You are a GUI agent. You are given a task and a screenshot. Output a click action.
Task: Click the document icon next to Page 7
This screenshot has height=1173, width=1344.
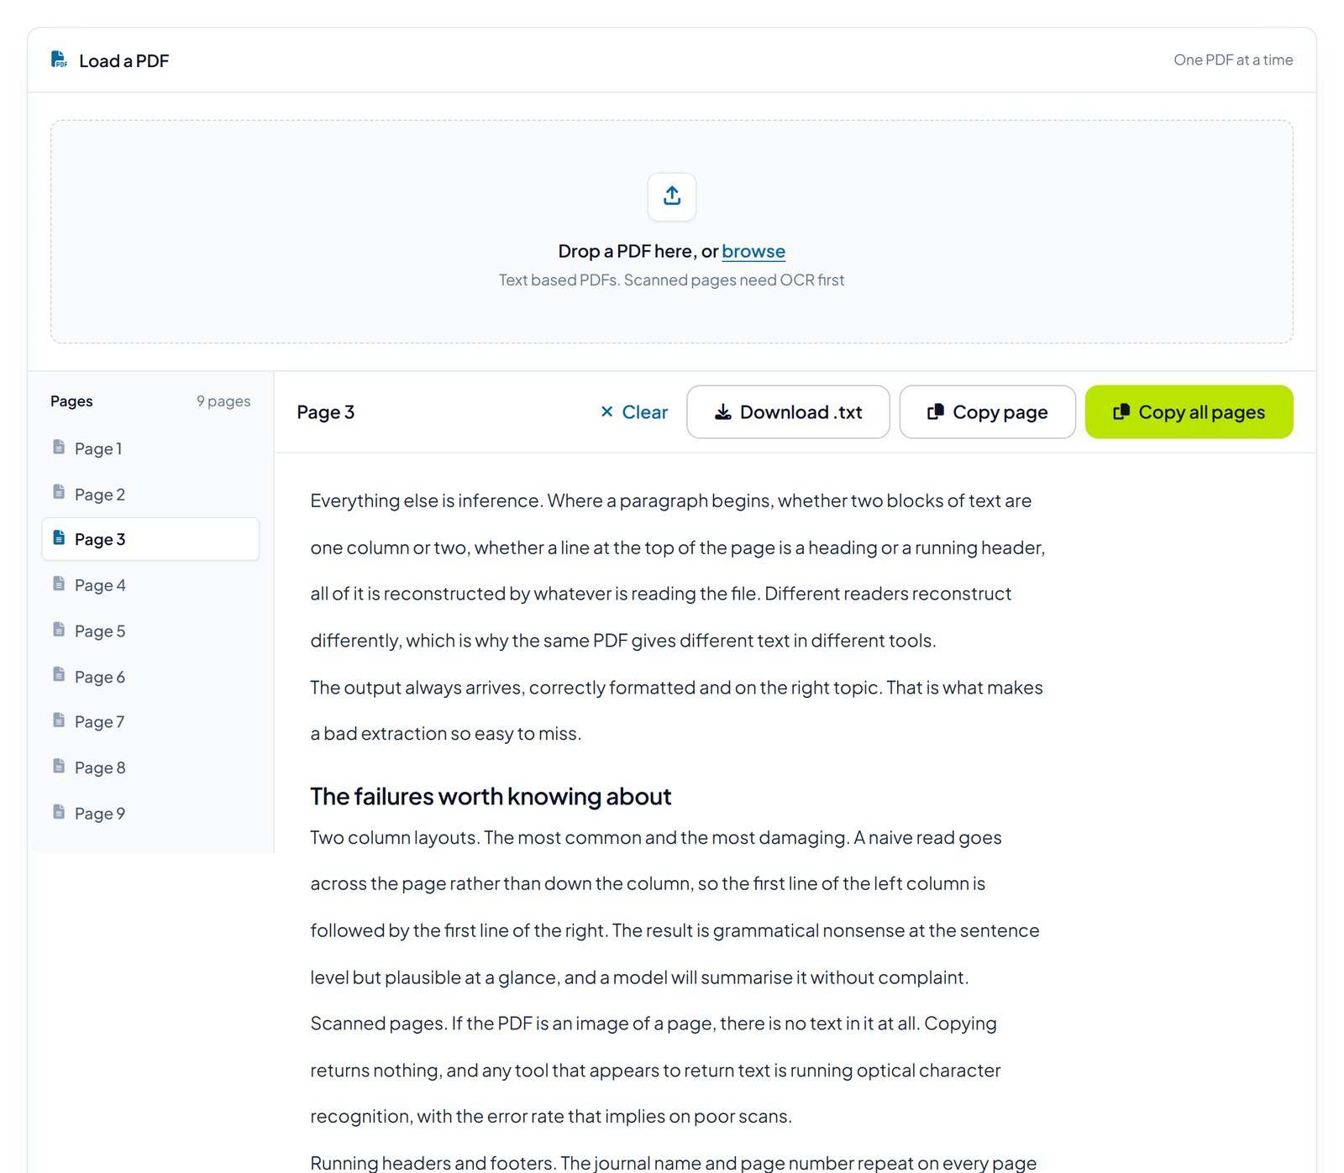tap(59, 720)
